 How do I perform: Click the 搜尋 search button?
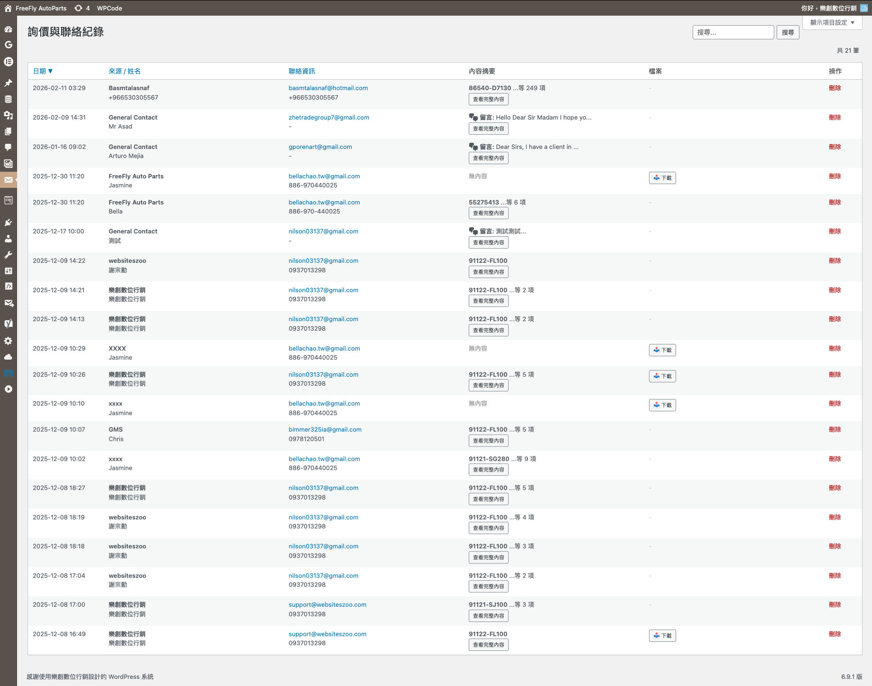point(788,32)
